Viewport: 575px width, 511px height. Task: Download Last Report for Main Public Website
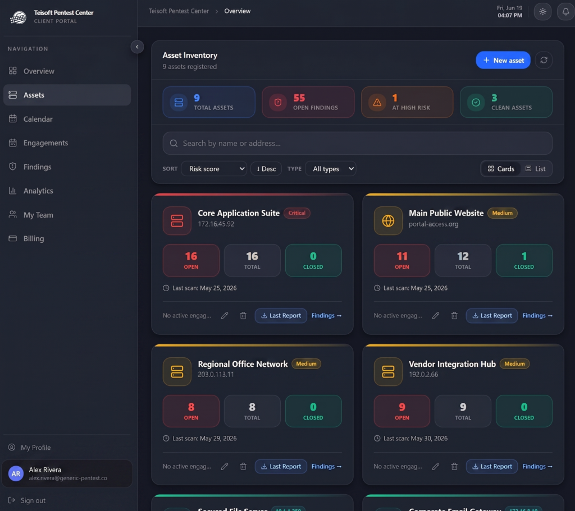[x=492, y=315]
